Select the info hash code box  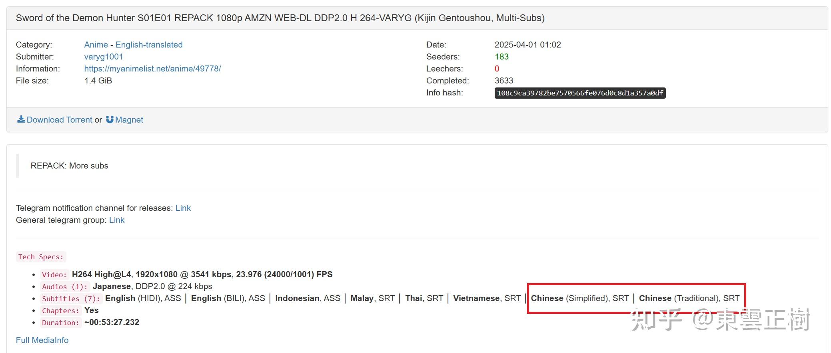pos(580,93)
